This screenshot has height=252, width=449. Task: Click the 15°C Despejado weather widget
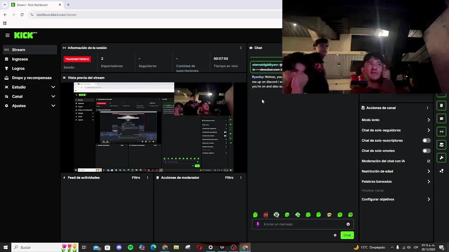click(369, 247)
